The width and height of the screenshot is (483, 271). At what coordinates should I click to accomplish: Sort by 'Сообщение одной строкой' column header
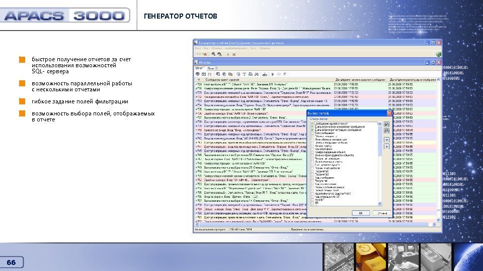[268, 80]
